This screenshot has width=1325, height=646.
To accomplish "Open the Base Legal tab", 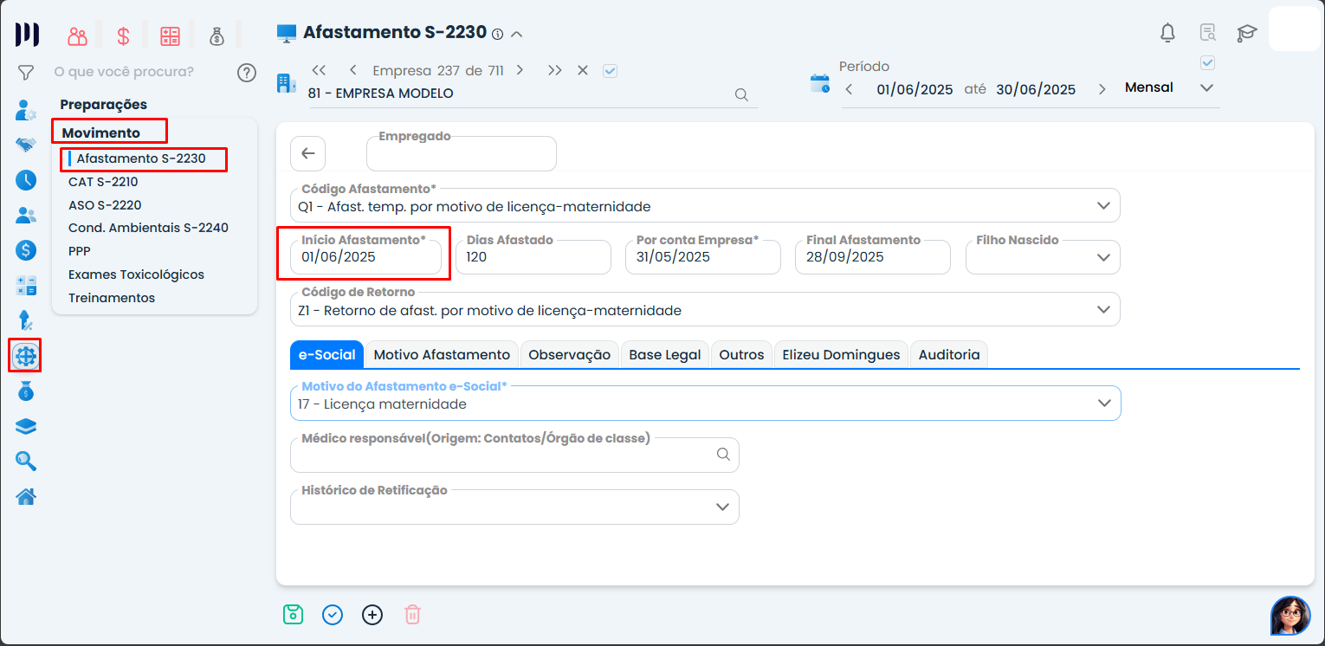I will [x=664, y=354].
